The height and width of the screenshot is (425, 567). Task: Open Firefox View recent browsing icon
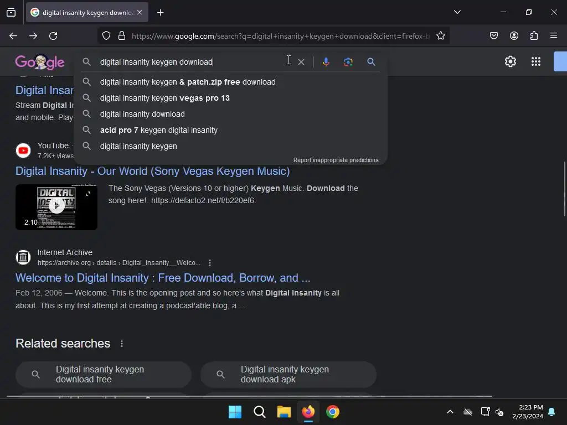tap(11, 12)
